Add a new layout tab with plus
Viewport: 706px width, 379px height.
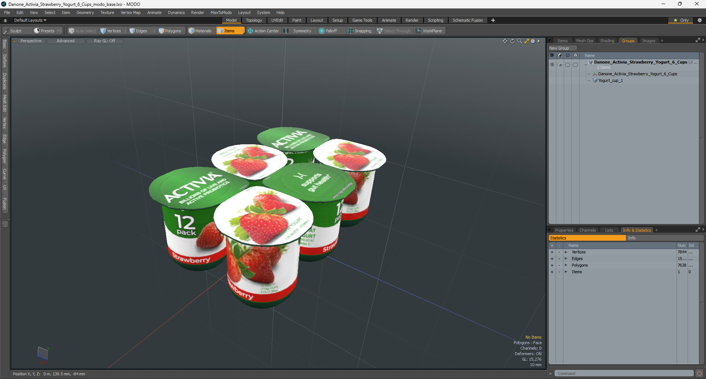pyautogui.click(x=493, y=20)
